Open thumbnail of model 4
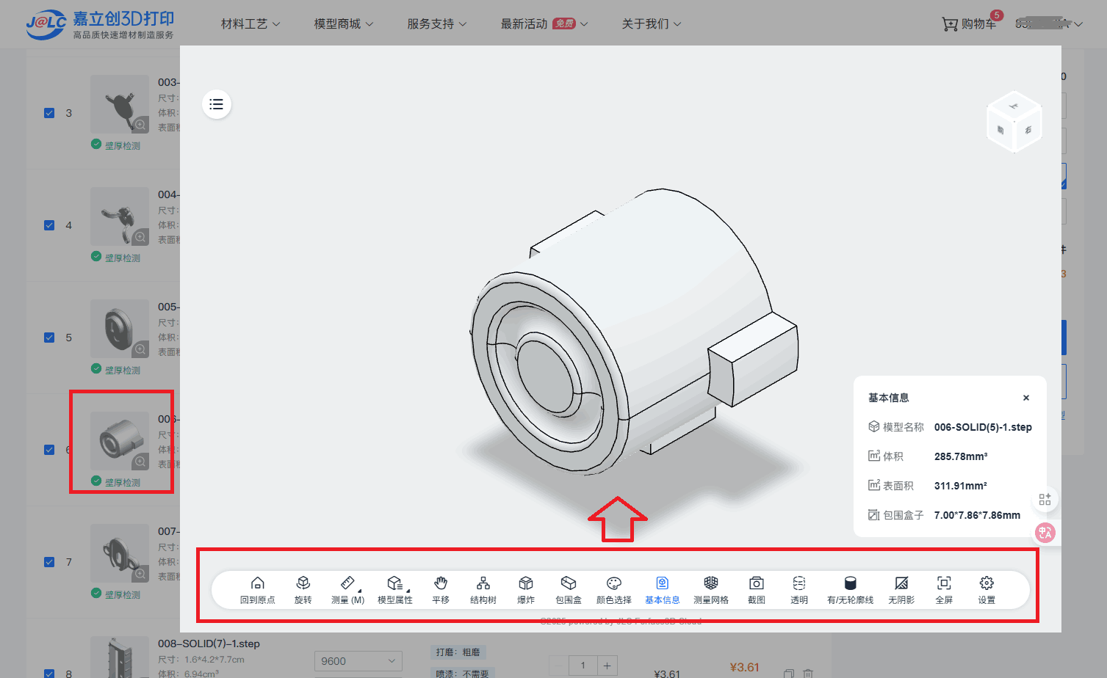The image size is (1107, 678). pos(120,216)
